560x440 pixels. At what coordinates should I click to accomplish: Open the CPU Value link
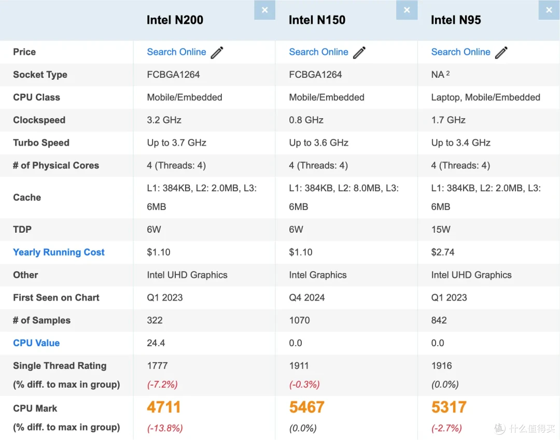[36, 343]
